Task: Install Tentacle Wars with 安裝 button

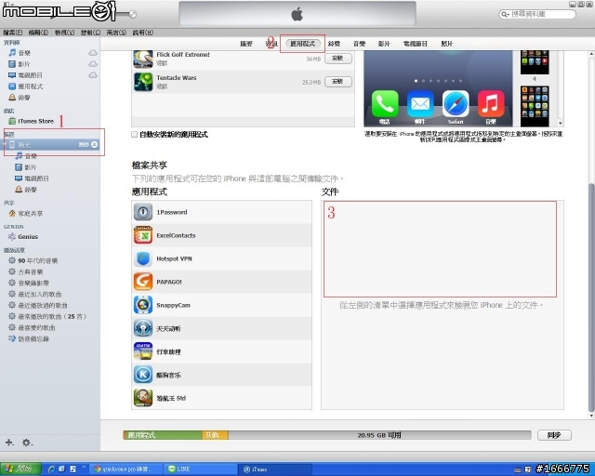Action: 337,82
